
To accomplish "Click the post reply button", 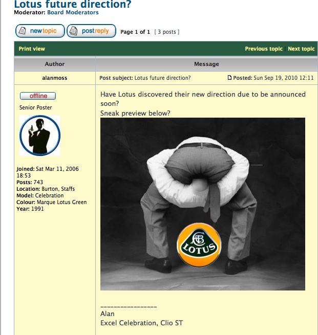I will 92,31.
